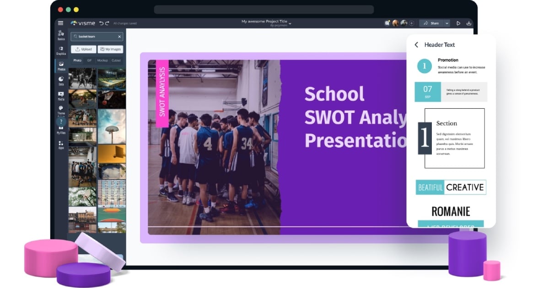Switch to the Mockup tab
Screen dimensions: 549x288
click(x=102, y=60)
